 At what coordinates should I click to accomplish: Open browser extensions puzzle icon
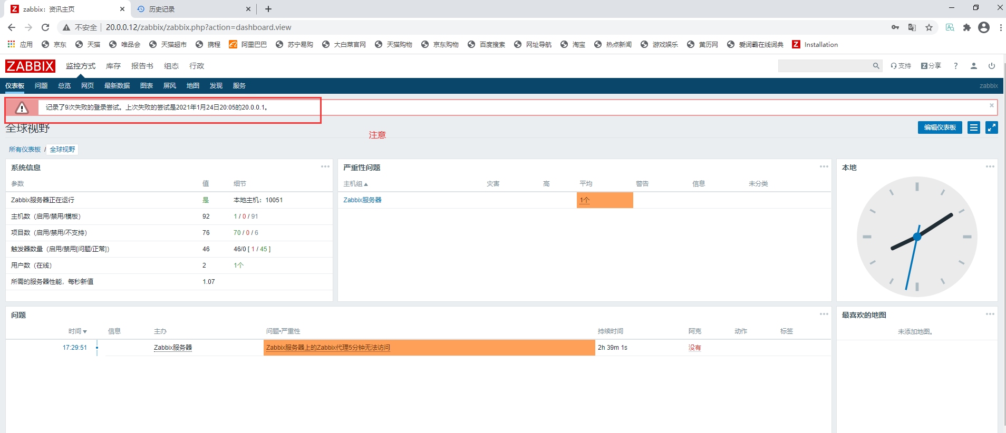tap(967, 27)
